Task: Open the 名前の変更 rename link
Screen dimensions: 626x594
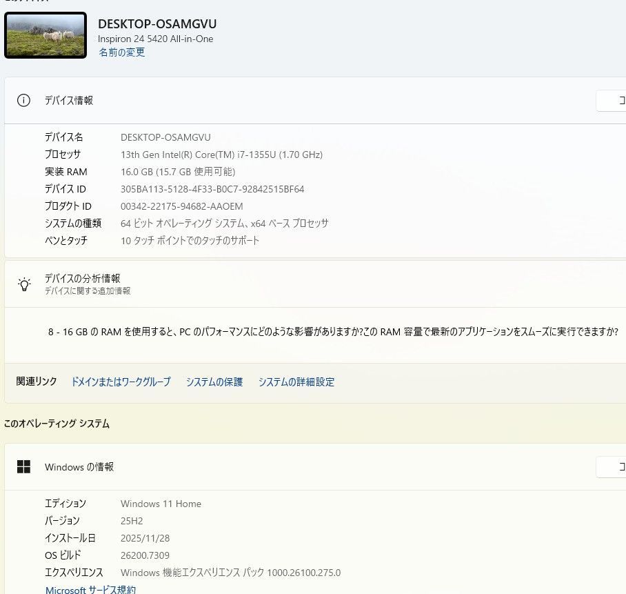Action: pyautogui.click(x=121, y=52)
